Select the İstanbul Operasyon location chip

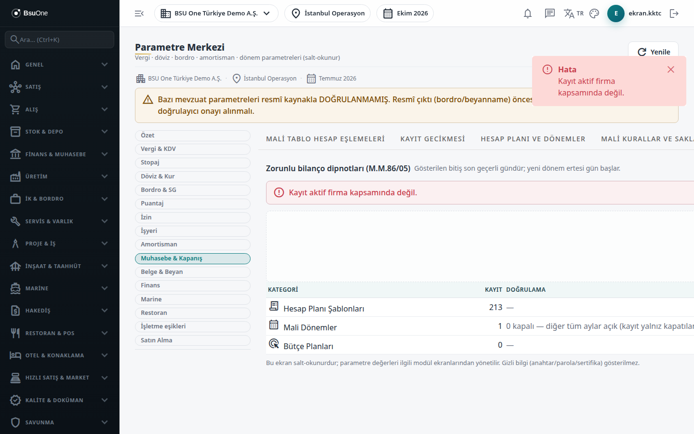coord(328,14)
